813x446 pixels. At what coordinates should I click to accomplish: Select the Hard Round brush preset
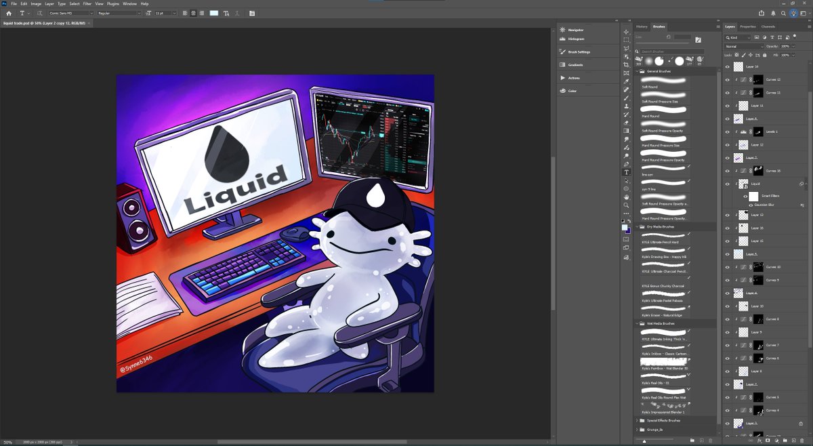pyautogui.click(x=665, y=110)
